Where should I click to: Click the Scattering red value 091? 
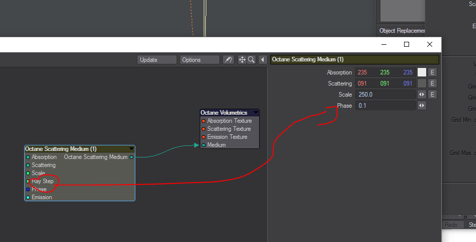click(x=362, y=84)
